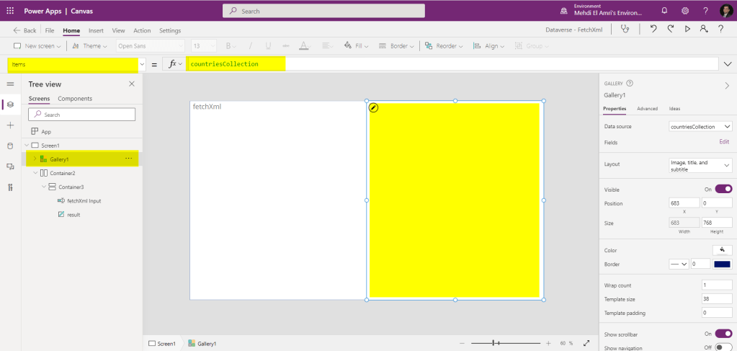Screen dimensions: 737x351
Task: Switch to the Advanced tab
Action: pos(647,109)
